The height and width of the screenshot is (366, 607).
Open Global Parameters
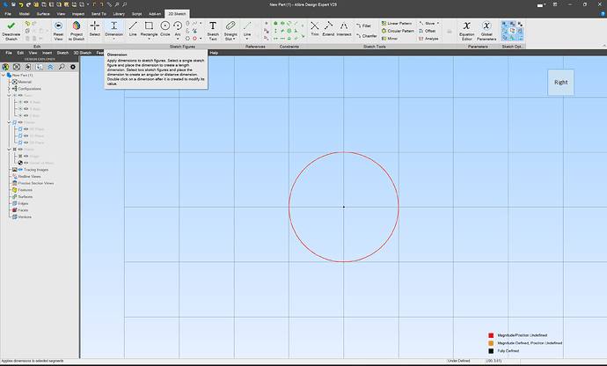point(486,30)
